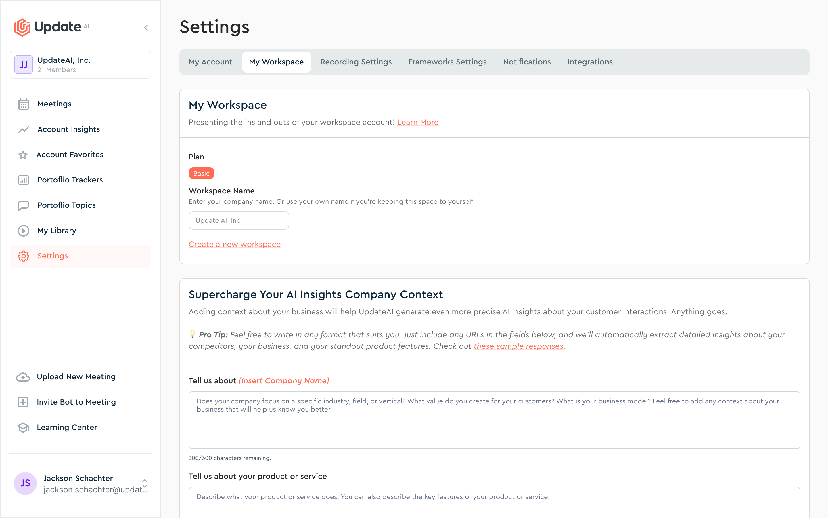The width and height of the screenshot is (828, 518).
Task: Click the Account Favorites star icon
Action: [x=23, y=155]
